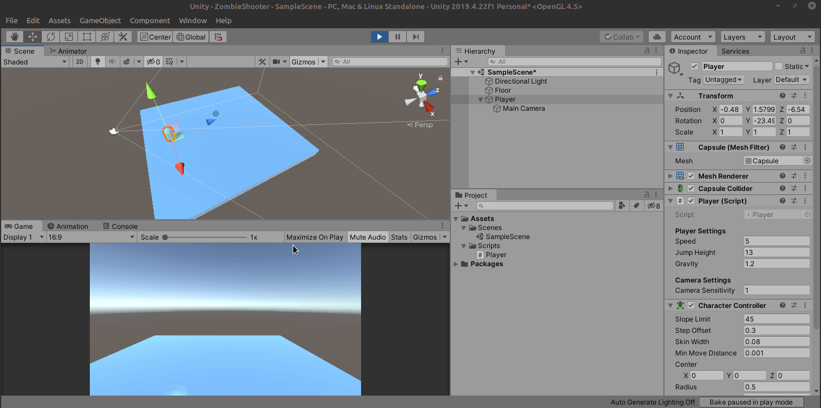Disable the Character Controller component checkbox

(690, 306)
